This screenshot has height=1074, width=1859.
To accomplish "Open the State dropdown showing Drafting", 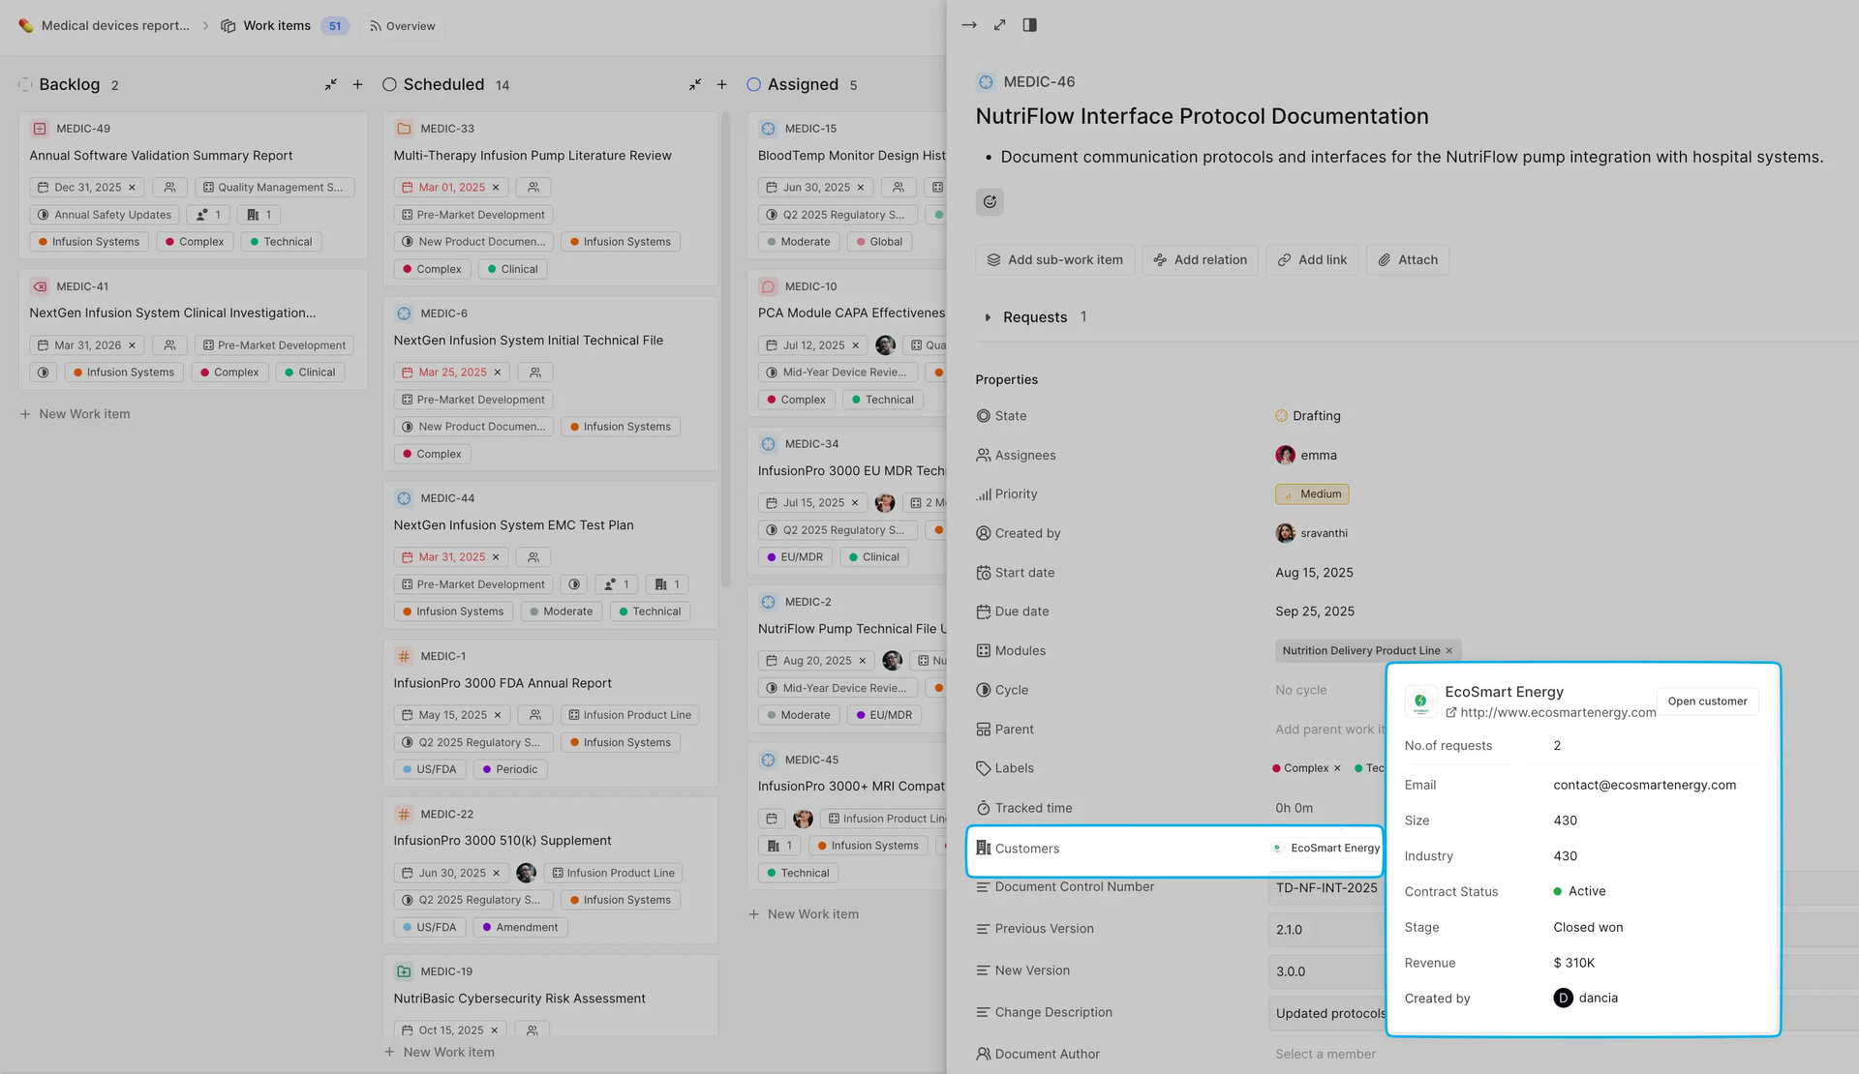I will coord(1308,416).
